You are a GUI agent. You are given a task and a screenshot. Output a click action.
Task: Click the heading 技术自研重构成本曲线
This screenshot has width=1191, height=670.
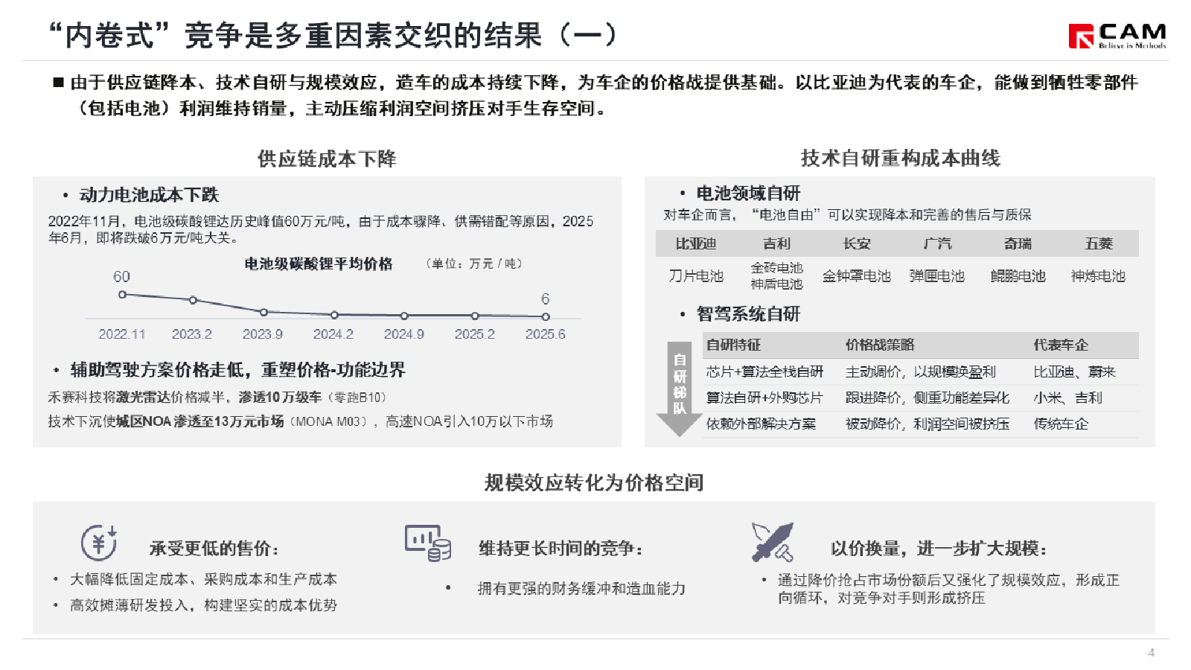pos(900,158)
